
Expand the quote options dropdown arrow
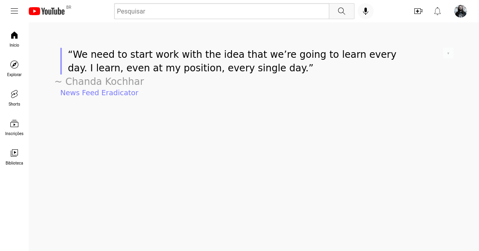(448, 53)
